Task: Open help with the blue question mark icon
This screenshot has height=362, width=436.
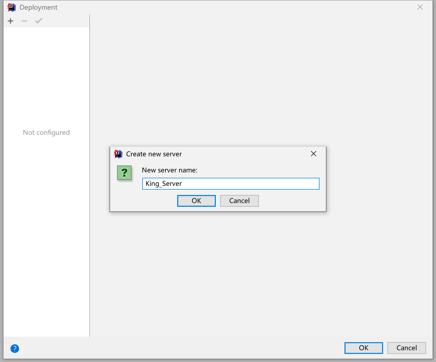Action: pyautogui.click(x=15, y=349)
